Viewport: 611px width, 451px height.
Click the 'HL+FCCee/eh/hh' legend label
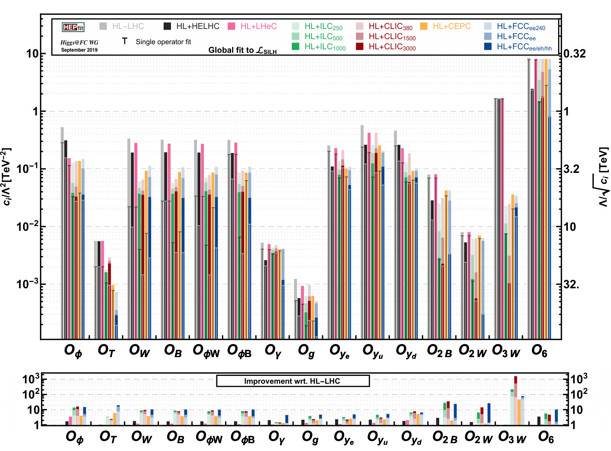point(524,47)
